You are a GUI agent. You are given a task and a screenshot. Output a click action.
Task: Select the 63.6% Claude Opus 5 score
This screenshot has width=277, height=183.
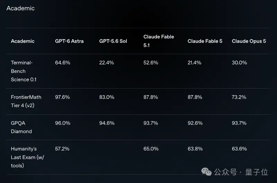239,149
